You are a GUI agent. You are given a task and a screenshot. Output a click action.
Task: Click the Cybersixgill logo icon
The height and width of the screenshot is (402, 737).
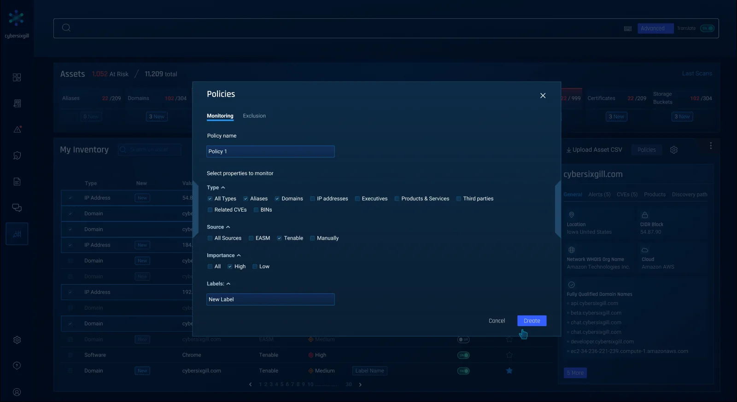pos(16,18)
